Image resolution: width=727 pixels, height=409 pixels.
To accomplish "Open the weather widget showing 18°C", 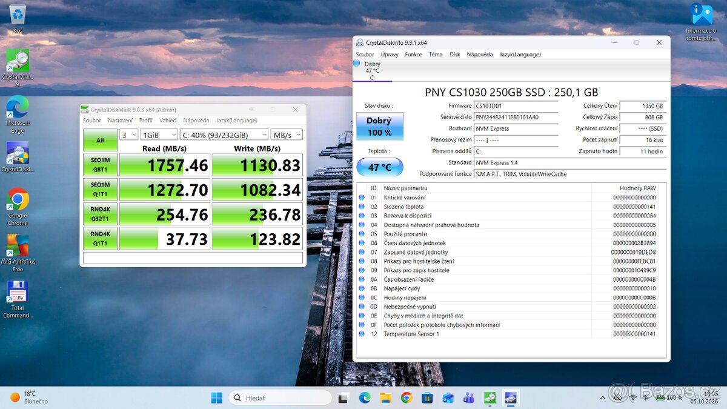I will pos(29,397).
